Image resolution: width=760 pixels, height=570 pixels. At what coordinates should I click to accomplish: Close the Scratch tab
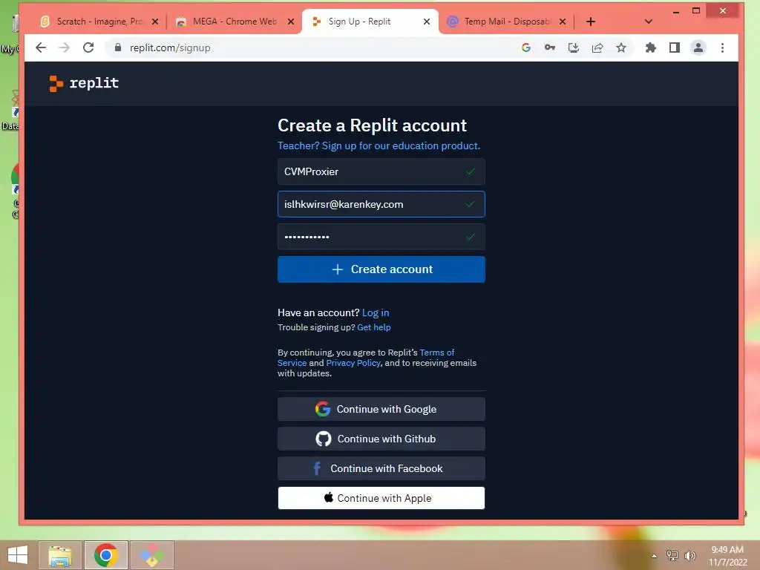[155, 22]
